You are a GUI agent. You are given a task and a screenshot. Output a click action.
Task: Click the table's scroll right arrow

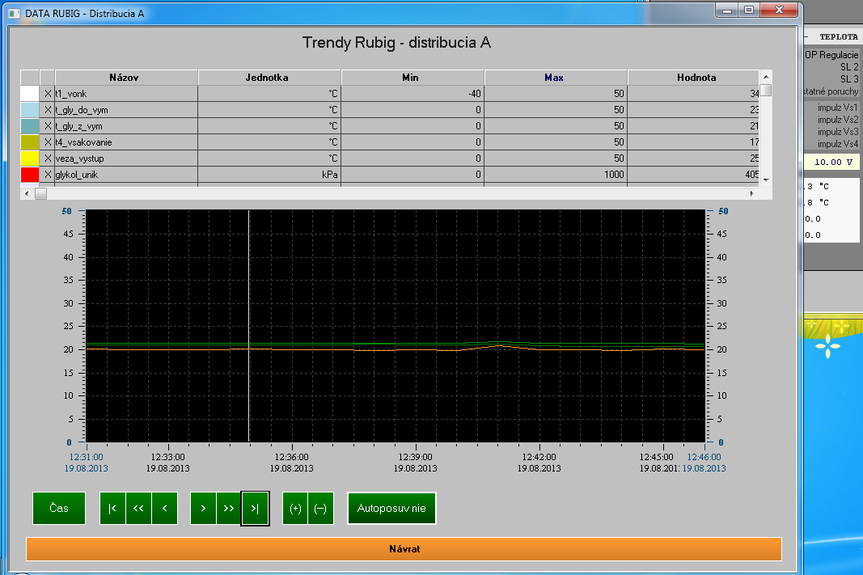[x=752, y=193]
